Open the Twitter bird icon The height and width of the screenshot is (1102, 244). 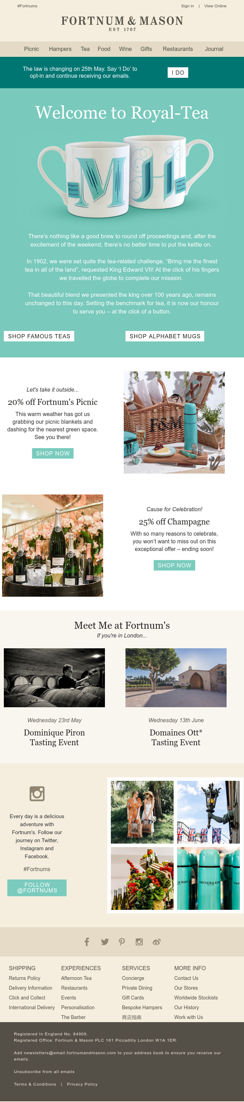(x=105, y=942)
